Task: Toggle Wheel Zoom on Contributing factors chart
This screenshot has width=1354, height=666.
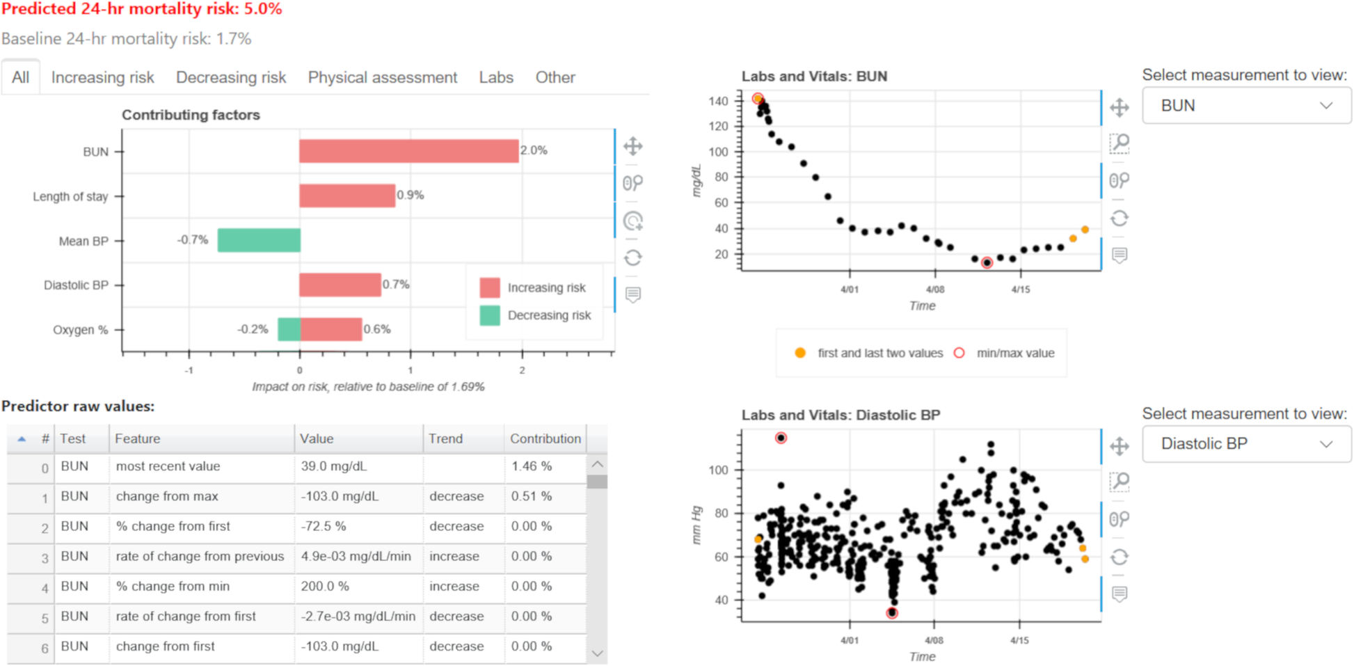Action: [x=632, y=183]
